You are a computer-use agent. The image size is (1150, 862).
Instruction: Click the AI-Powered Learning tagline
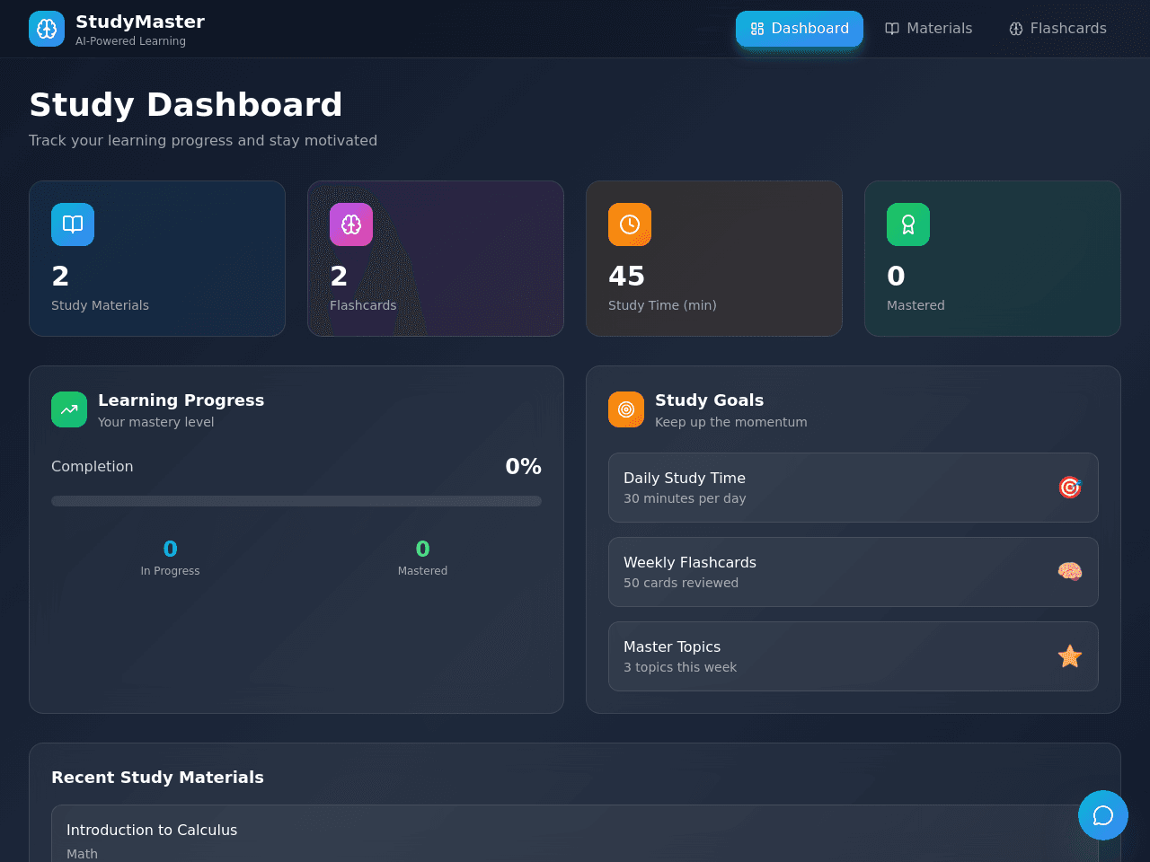pyautogui.click(x=130, y=41)
